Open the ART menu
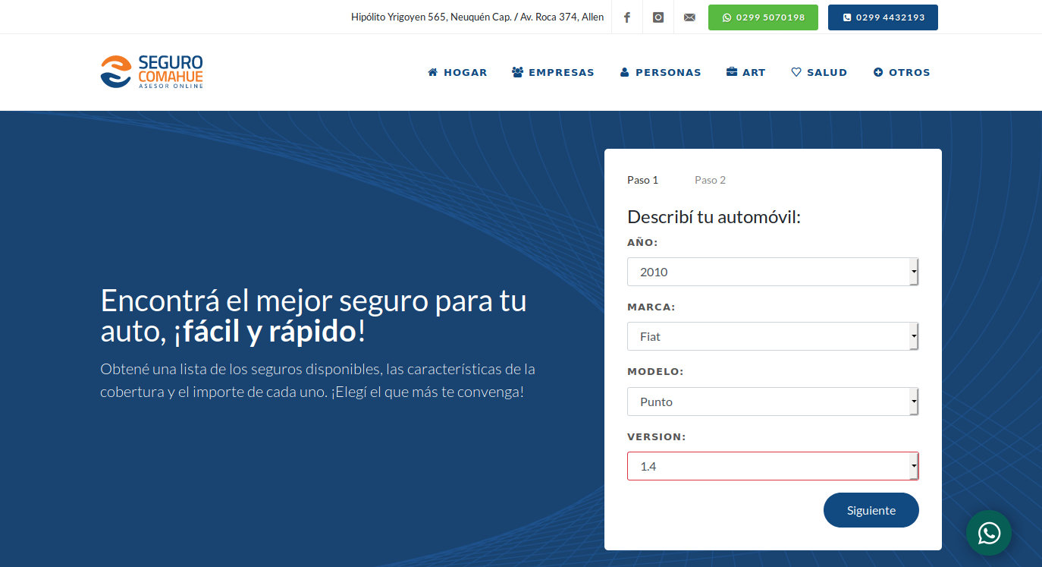Viewport: 1042px width, 567px height. (746, 72)
